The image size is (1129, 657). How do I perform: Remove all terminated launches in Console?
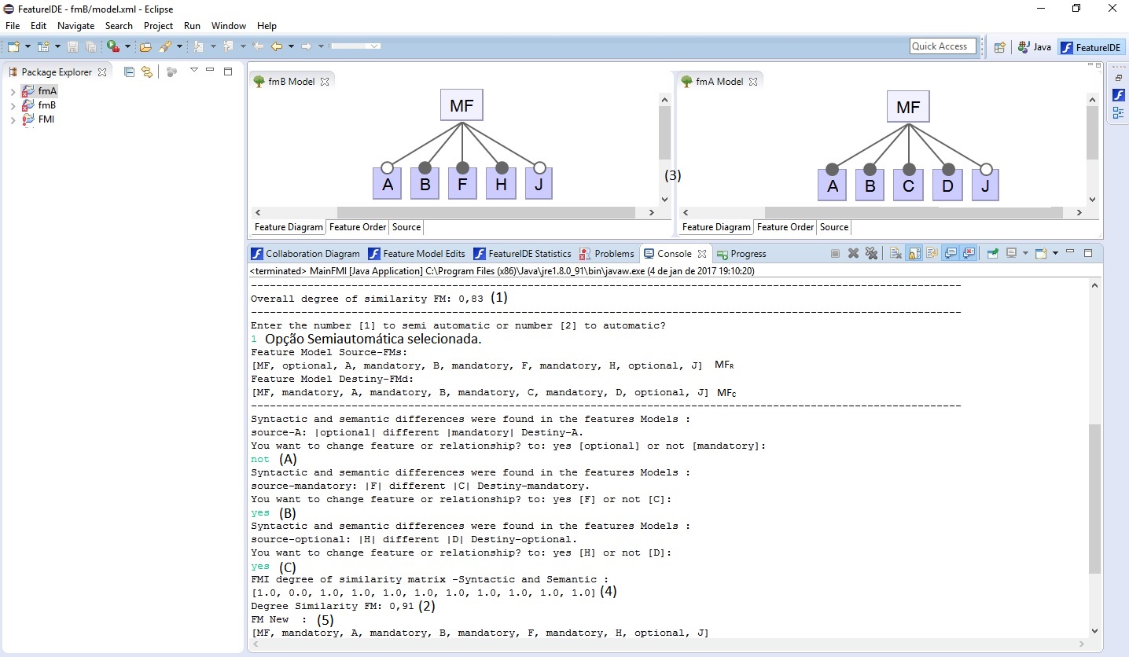pos(871,253)
